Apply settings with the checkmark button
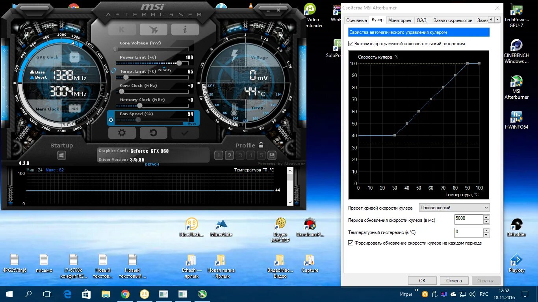Image resolution: width=538 pixels, height=302 pixels. tap(185, 133)
